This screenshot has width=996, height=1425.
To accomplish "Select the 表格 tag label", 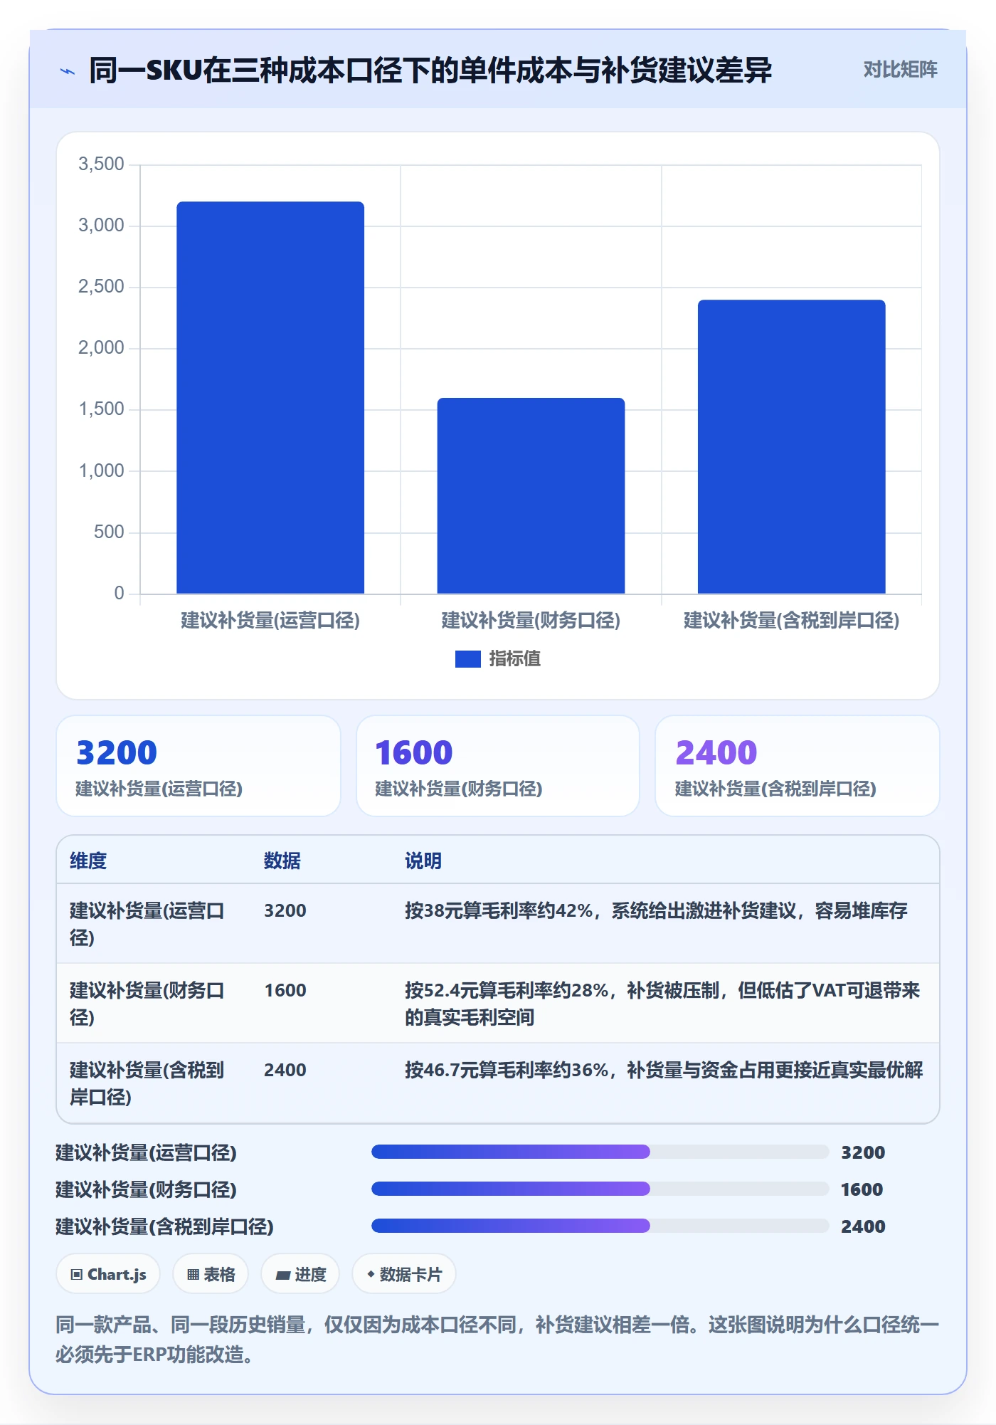I will click(219, 1275).
